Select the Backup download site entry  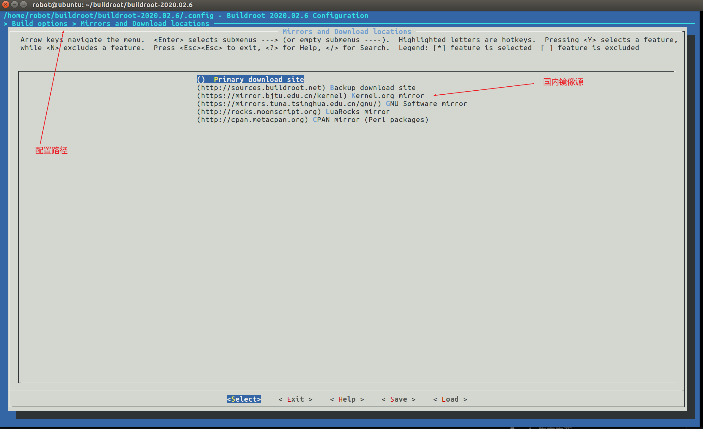[307, 88]
